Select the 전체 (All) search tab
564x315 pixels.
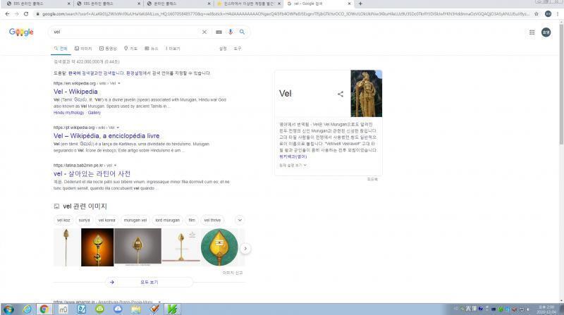(61, 49)
